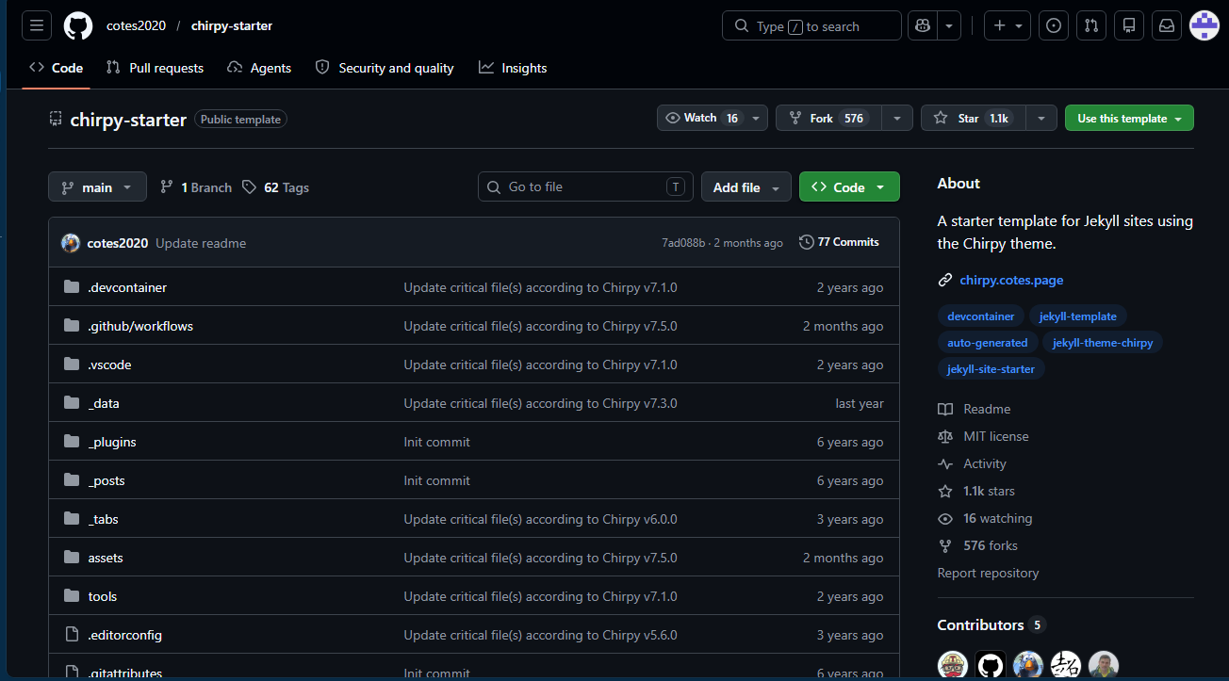
Task: Click the Type to search box
Action: point(811,25)
